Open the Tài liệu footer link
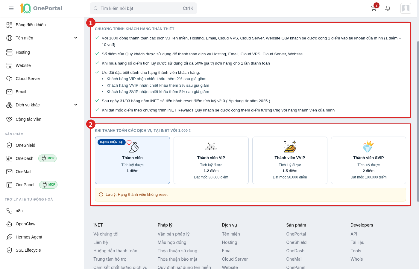Screen dimensions: 419x269 point(357,242)
